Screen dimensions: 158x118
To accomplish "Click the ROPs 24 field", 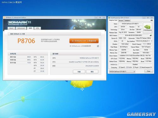I will pos(122,41).
